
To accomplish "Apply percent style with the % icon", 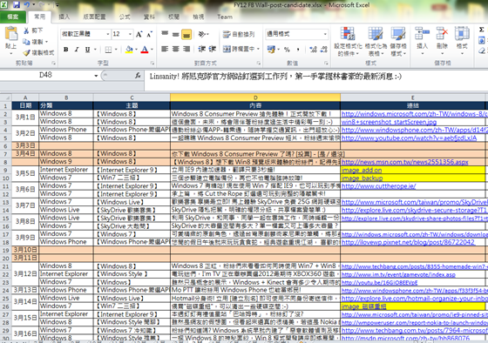I will 287,49.
